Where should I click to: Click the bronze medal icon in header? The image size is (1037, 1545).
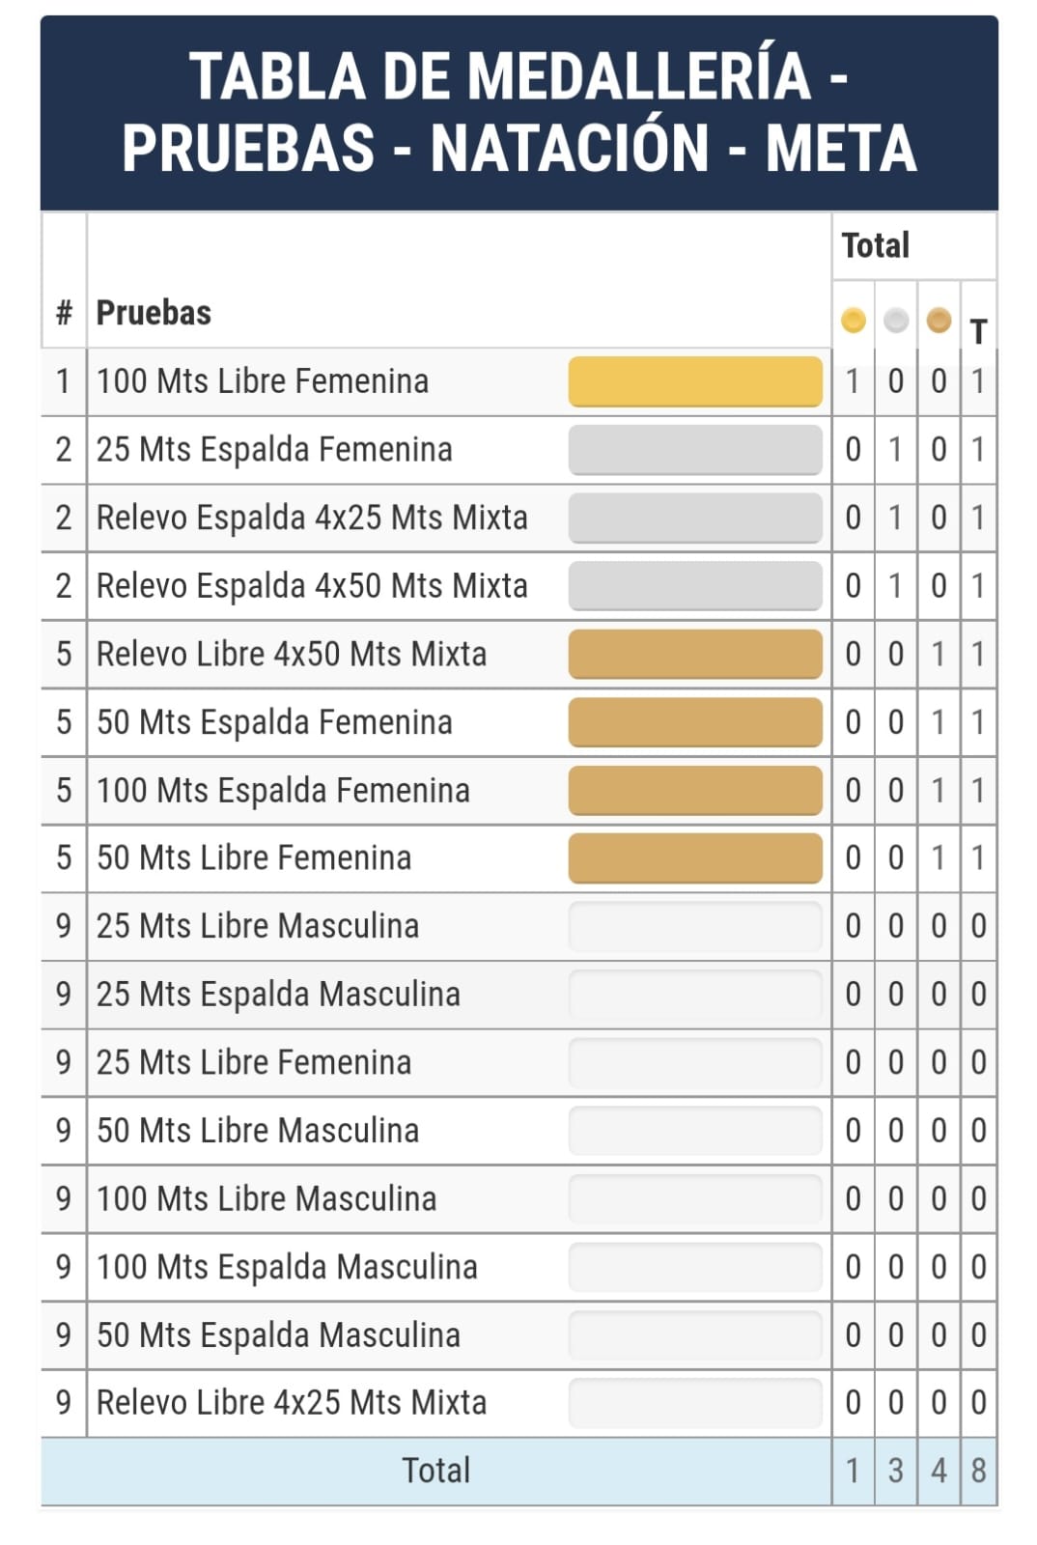939,320
